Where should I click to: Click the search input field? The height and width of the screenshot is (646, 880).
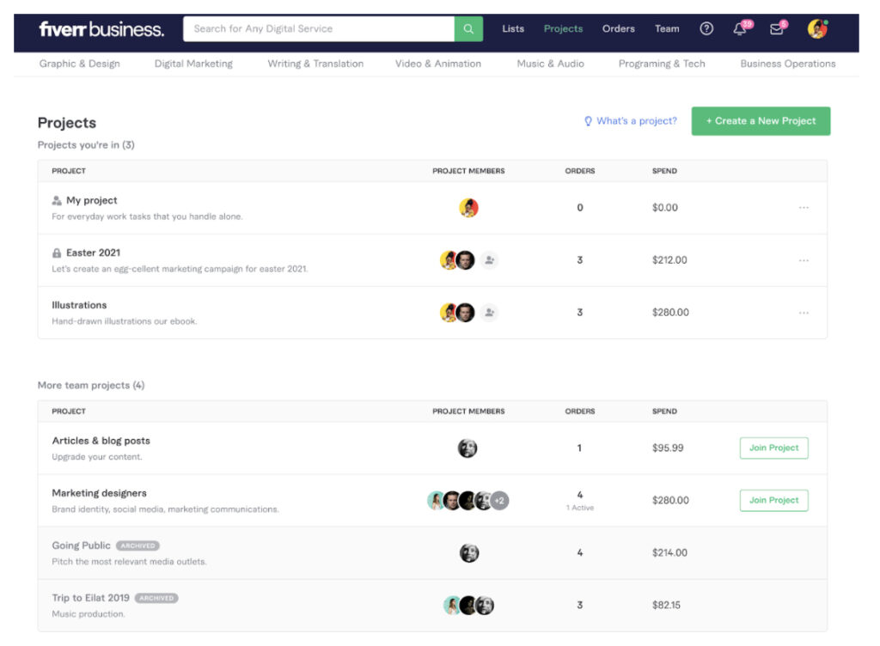(318, 28)
